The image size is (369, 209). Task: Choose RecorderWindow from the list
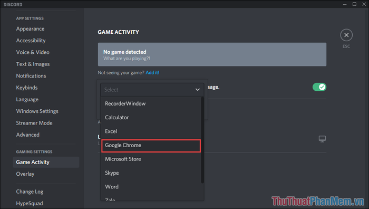click(151, 103)
